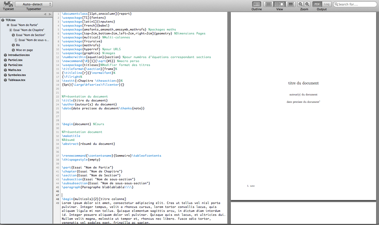
Task: Click section icon beside Mise en page
Action: pos(13,50)
